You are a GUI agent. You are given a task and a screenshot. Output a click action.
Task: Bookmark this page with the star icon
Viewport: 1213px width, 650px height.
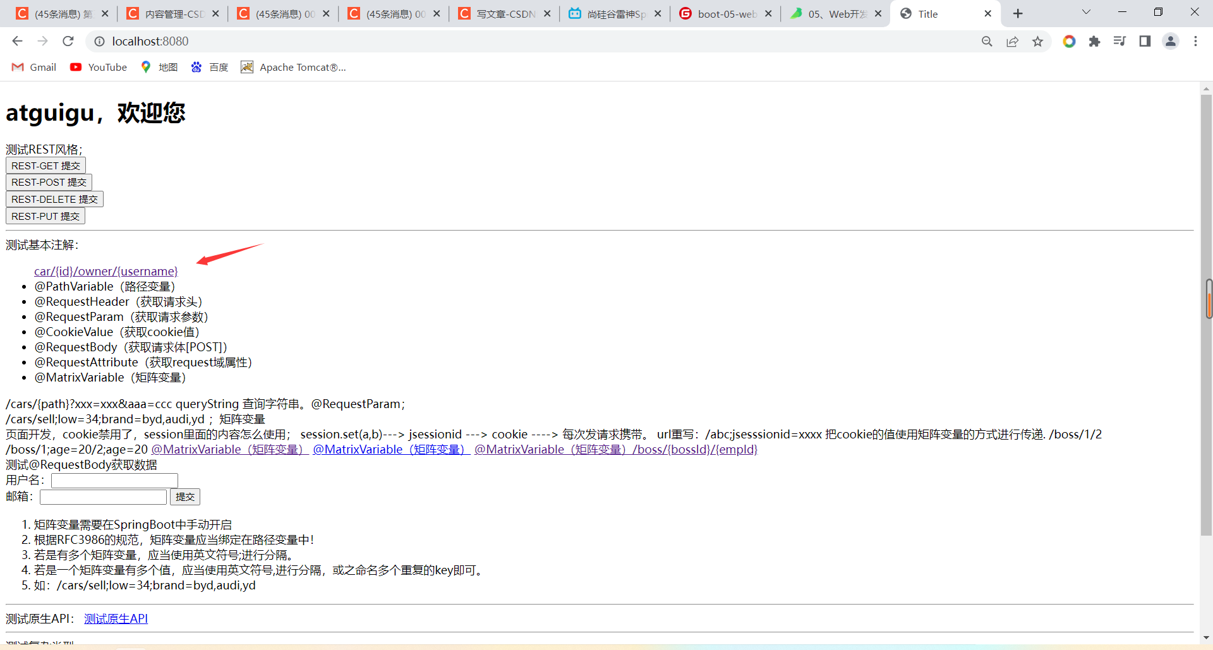coord(1038,41)
